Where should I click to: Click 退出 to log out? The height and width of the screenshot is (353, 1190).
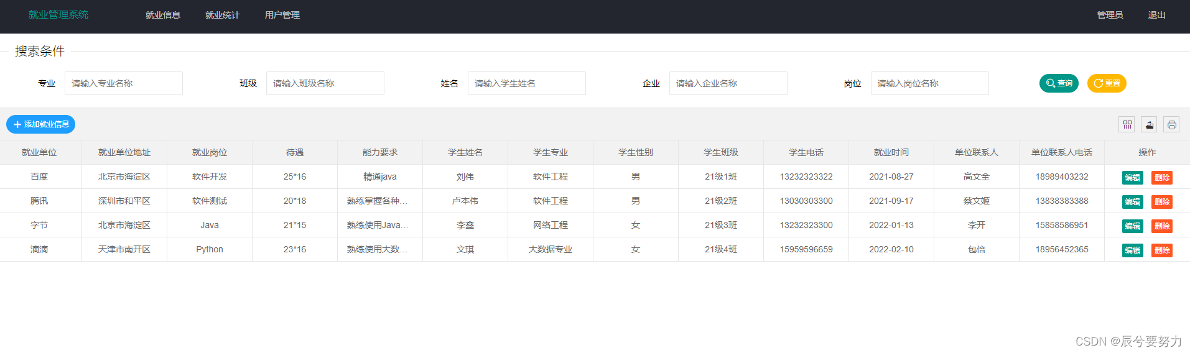click(x=1156, y=15)
